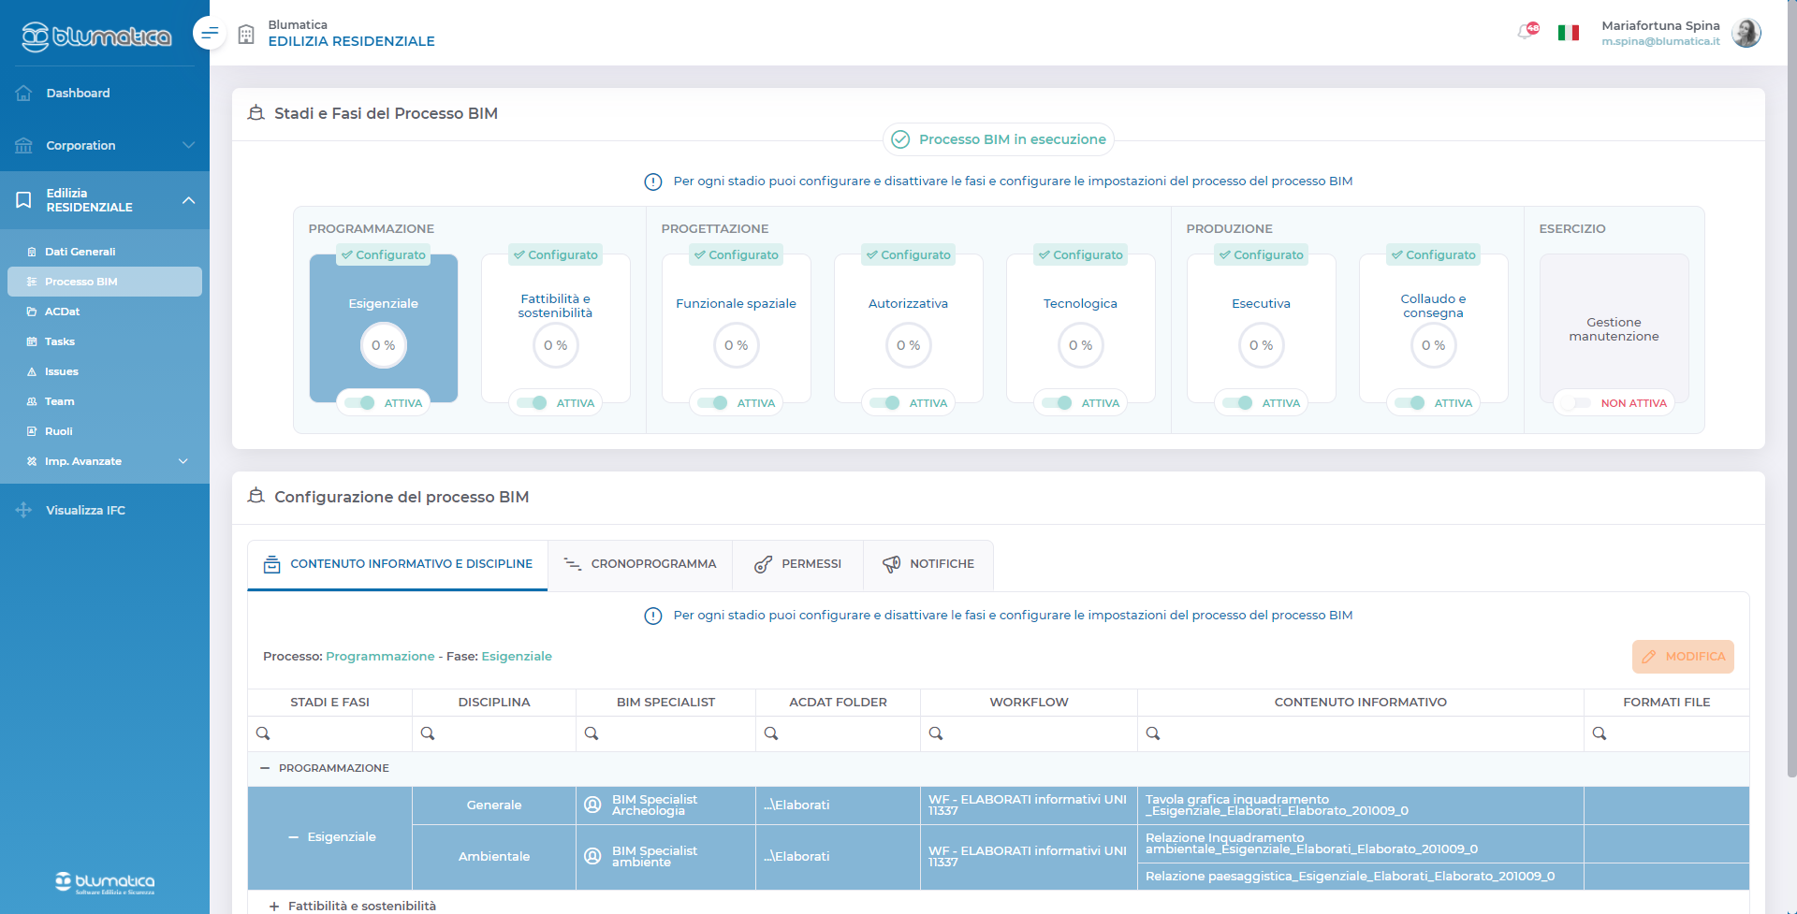The height and width of the screenshot is (914, 1797).
Task: Switch to Contenuto Informativo e Discipline tab
Action: pyautogui.click(x=398, y=564)
